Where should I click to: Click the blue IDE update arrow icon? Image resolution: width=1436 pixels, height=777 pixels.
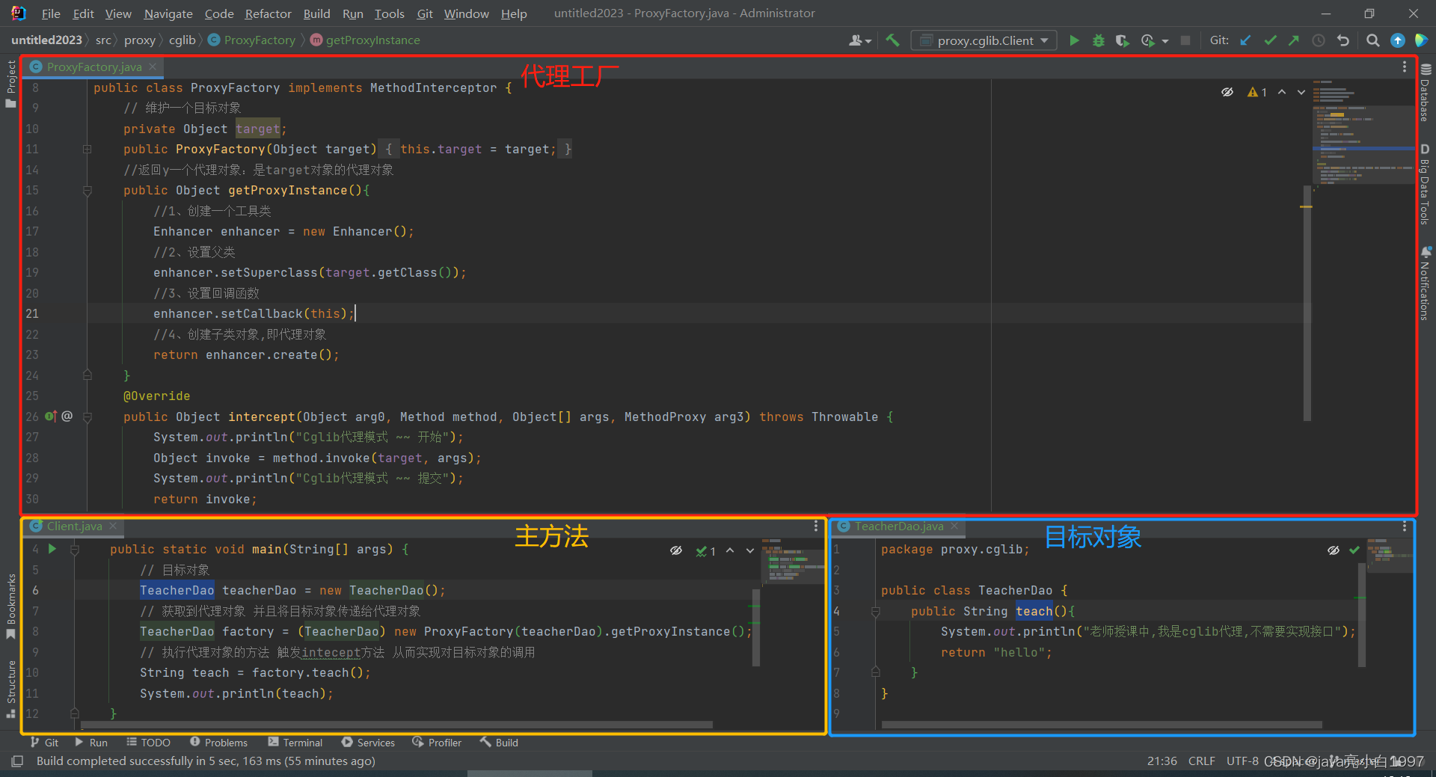click(x=1397, y=40)
